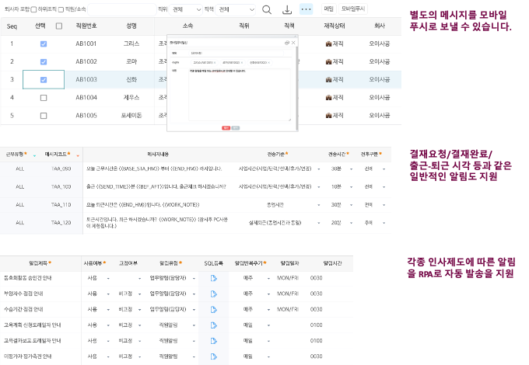Click the briefcase status icon for AB1001
This screenshot has width=529, height=365.
328,43
